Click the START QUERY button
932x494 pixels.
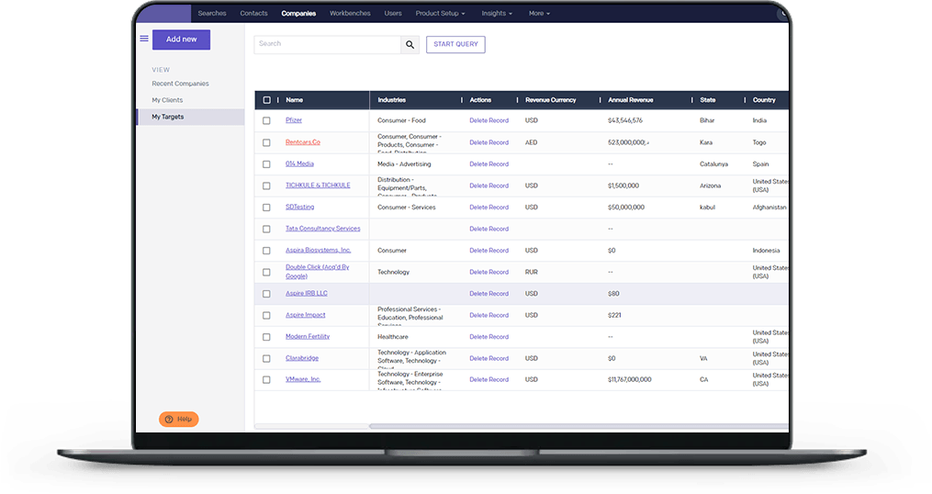click(455, 44)
